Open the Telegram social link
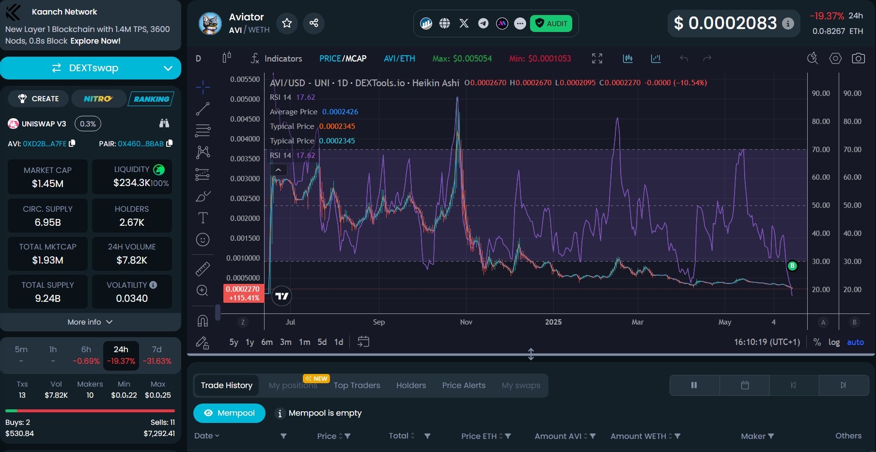876x452 pixels. 483,23
